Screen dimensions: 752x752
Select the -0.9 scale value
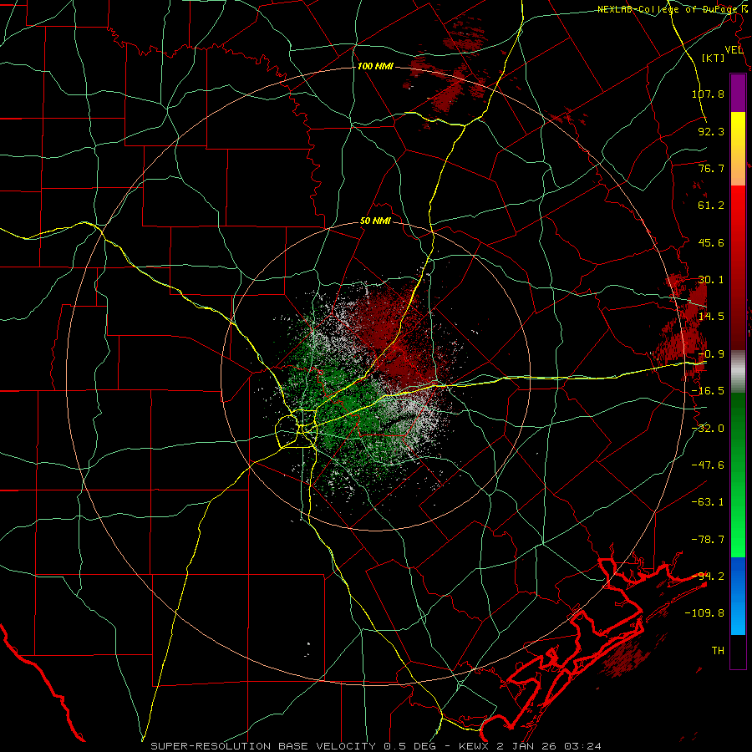[x=711, y=354]
